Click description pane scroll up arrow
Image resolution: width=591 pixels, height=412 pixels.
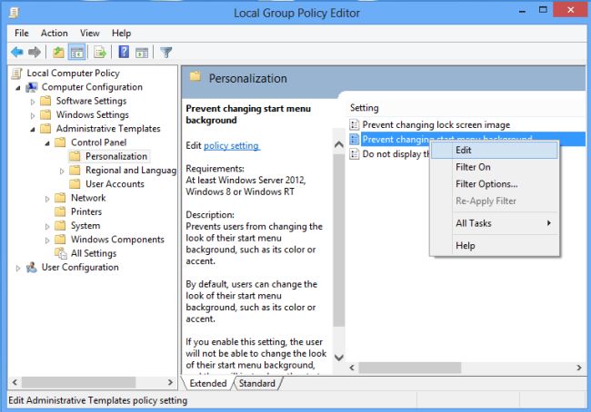click(x=339, y=144)
